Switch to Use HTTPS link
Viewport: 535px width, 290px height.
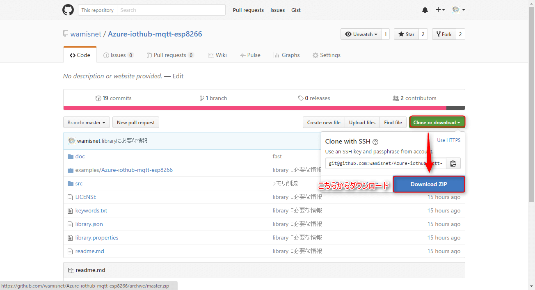448,140
